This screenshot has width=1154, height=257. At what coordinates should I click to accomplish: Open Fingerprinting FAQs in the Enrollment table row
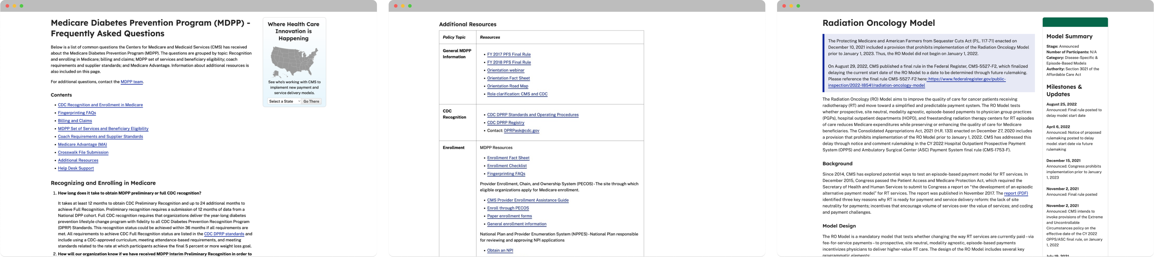tap(506, 174)
